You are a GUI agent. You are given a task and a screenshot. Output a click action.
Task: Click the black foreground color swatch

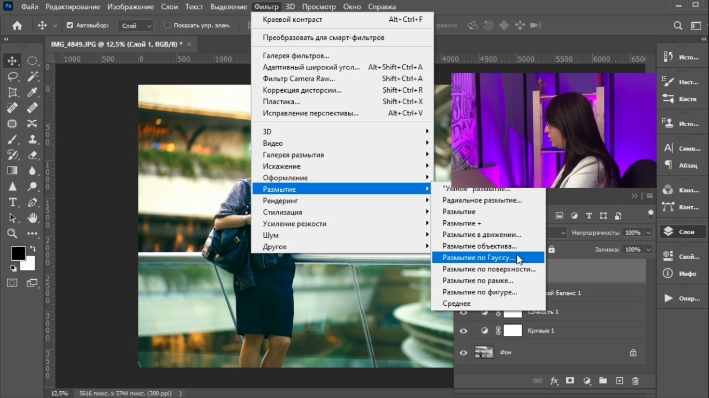pyautogui.click(x=17, y=252)
